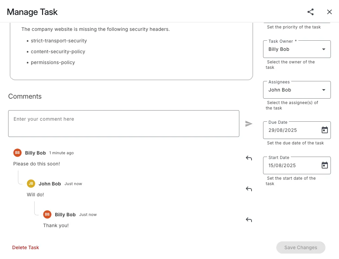Reply to Billy Bob's 'Please do this soon!' comment
The width and height of the screenshot is (339, 259).
pos(249,158)
